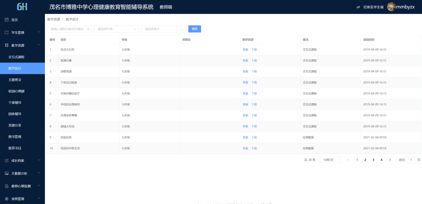Click the magnifier icon in search field
The image size is (422, 204).
tap(88, 29)
